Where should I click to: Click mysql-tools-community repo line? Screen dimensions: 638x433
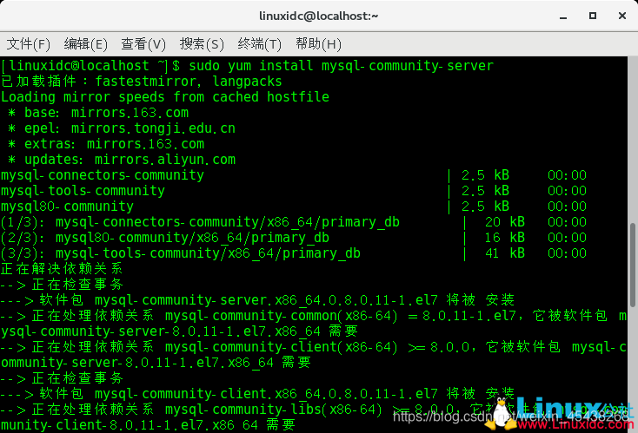coord(294,191)
